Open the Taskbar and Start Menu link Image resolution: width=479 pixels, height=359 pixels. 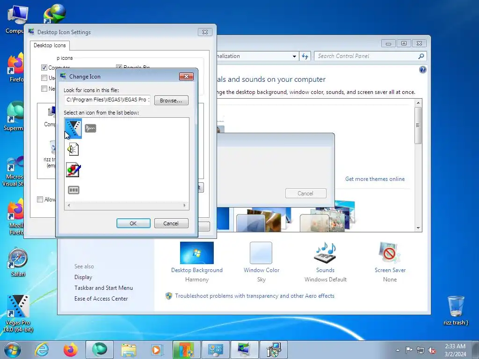(x=103, y=288)
